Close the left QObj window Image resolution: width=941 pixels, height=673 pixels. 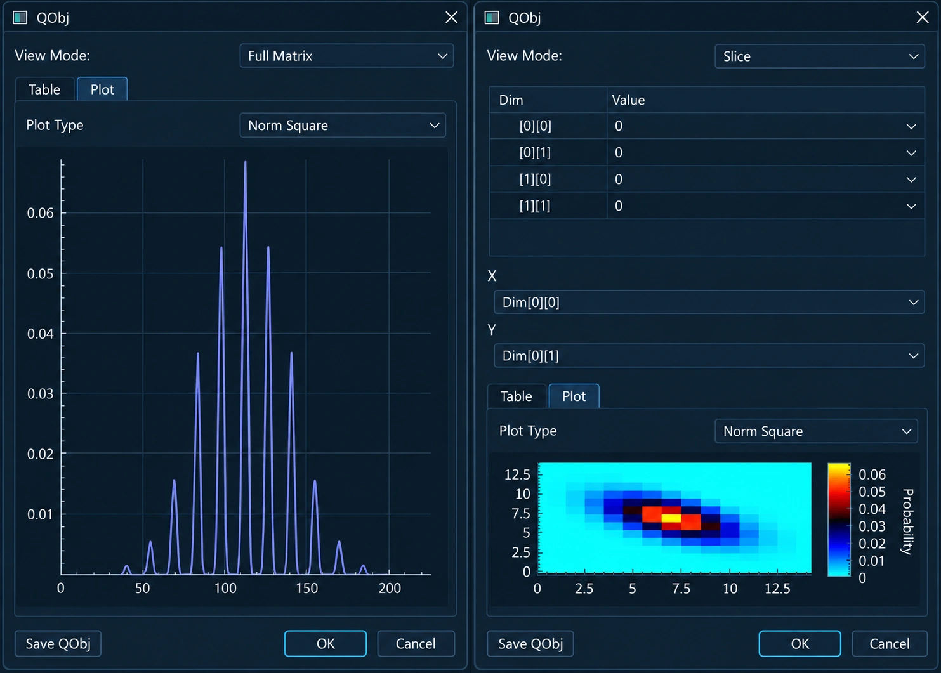pos(451,17)
